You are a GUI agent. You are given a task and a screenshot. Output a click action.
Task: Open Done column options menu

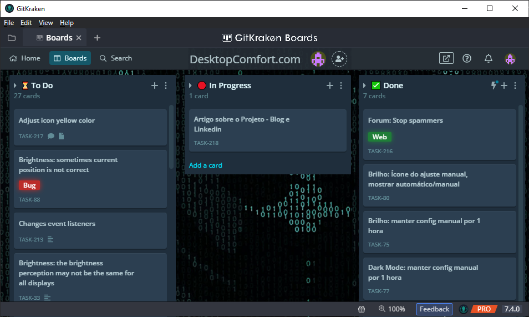pyautogui.click(x=515, y=85)
